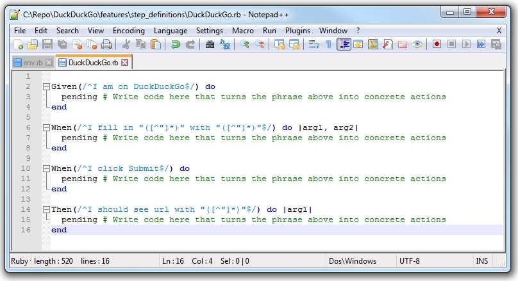Image resolution: width=518 pixels, height=281 pixels.
Task: Click the Save All stacked floppy disks icon
Action: pos(62,44)
